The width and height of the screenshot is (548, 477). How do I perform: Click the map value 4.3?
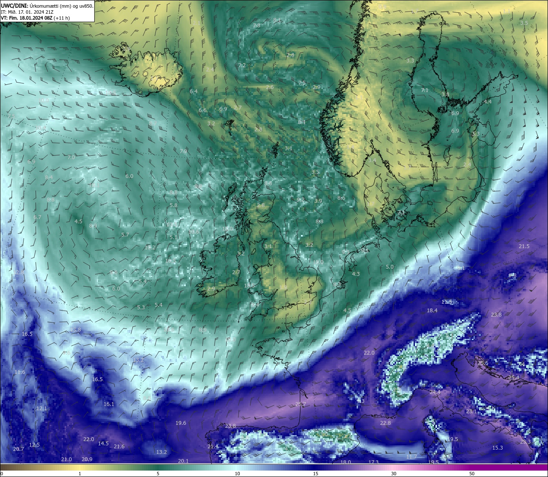356,274
